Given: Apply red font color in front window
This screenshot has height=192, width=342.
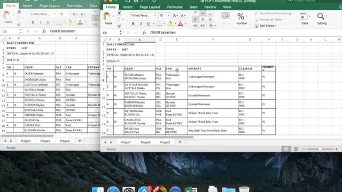Looking at the screenshot, I should click(181, 23).
